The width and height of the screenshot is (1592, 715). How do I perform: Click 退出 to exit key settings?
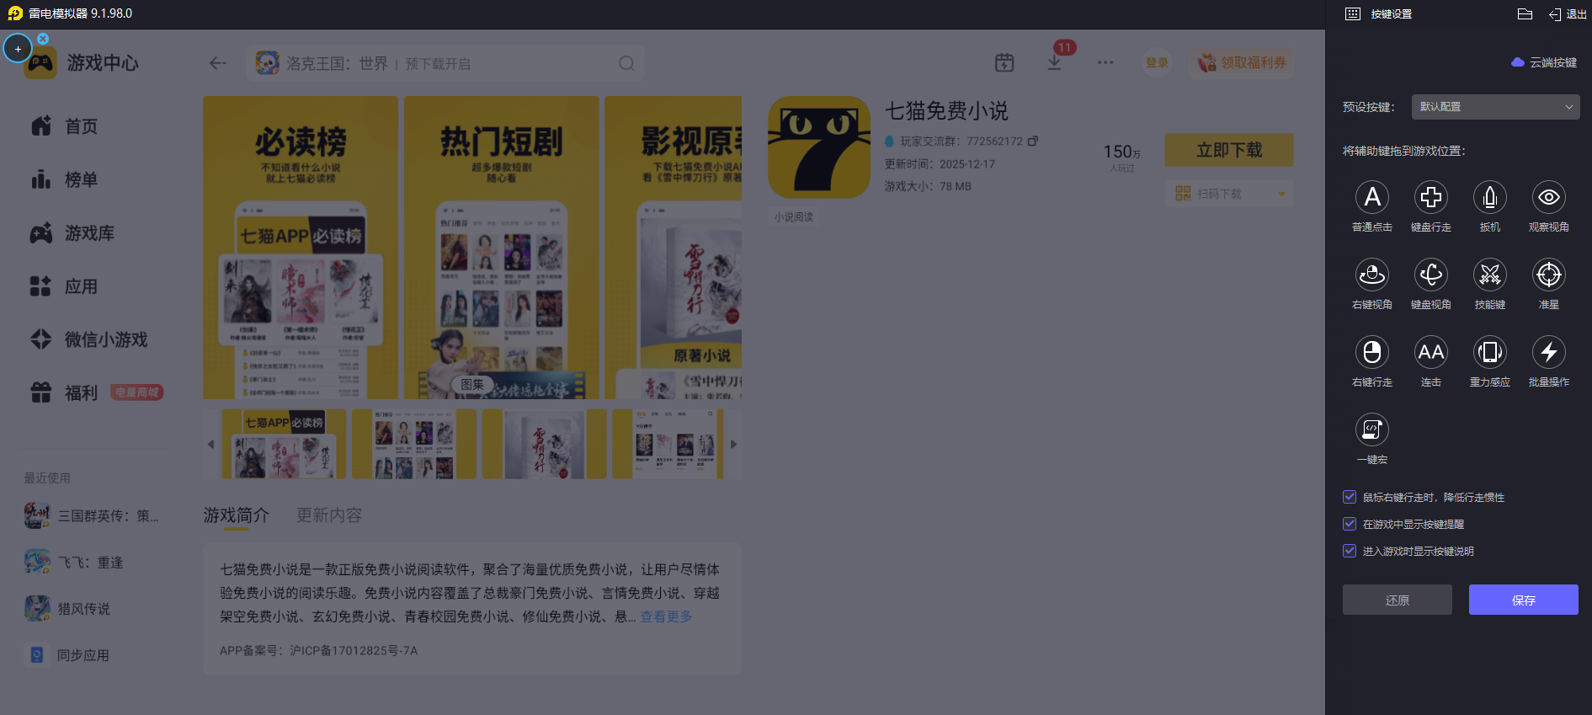click(1568, 14)
